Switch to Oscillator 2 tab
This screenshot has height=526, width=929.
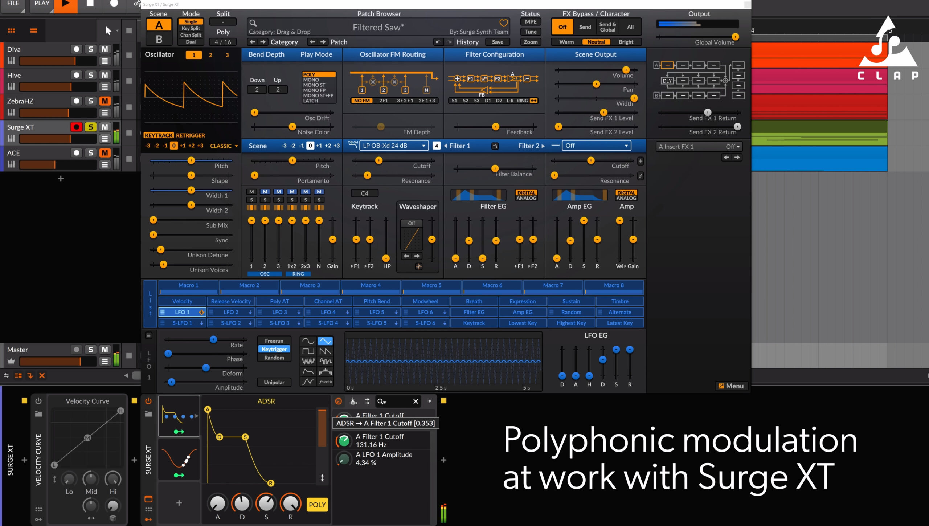pyautogui.click(x=210, y=55)
